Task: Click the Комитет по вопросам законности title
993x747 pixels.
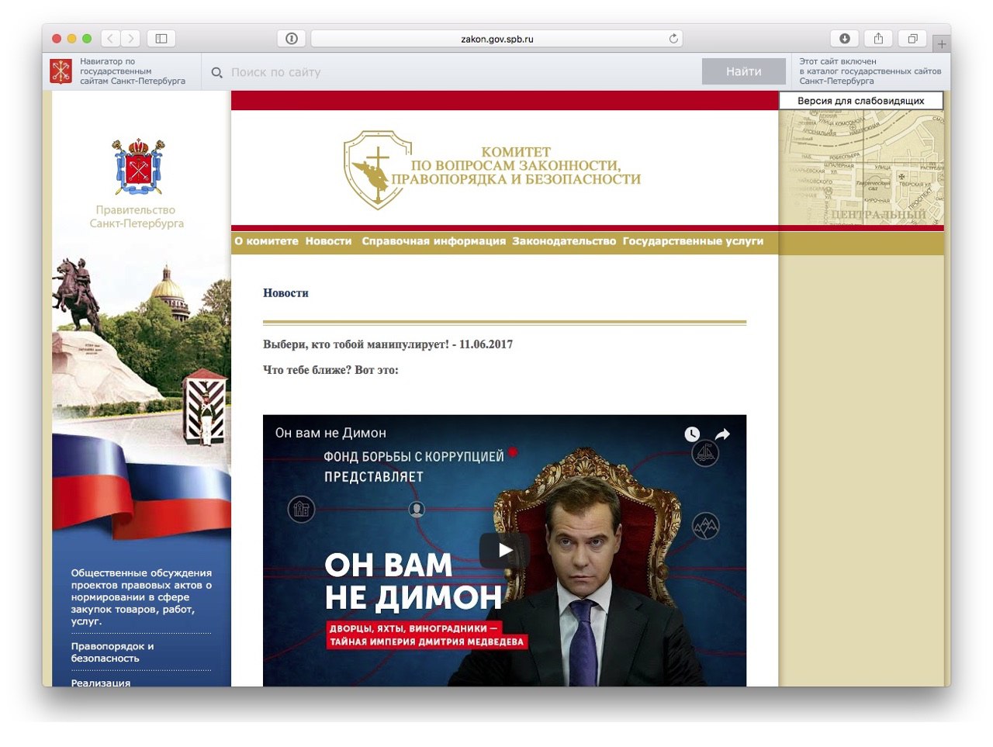Action: click(x=516, y=165)
